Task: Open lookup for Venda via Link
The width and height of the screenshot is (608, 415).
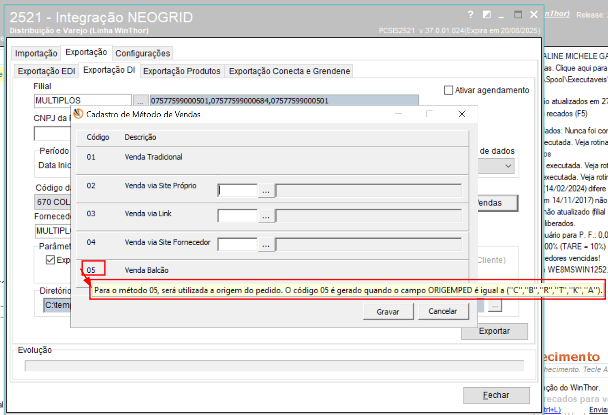Action: pos(266,216)
